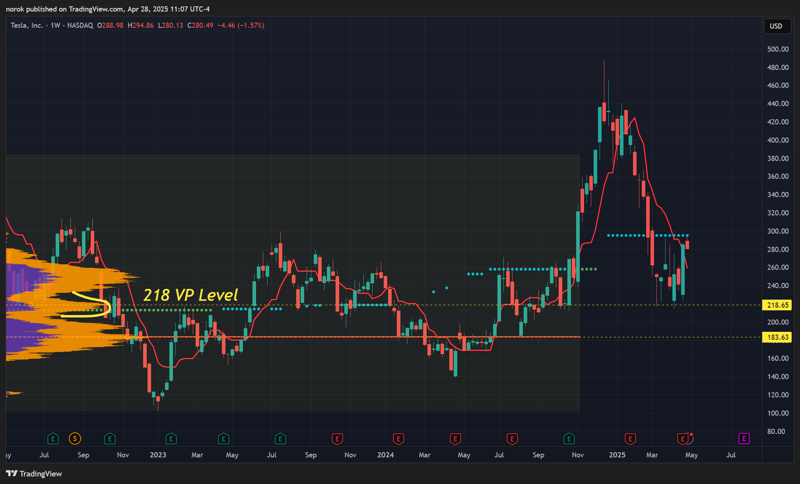Click the yellow 183.63 price label
The image size is (800, 484).
777,337
